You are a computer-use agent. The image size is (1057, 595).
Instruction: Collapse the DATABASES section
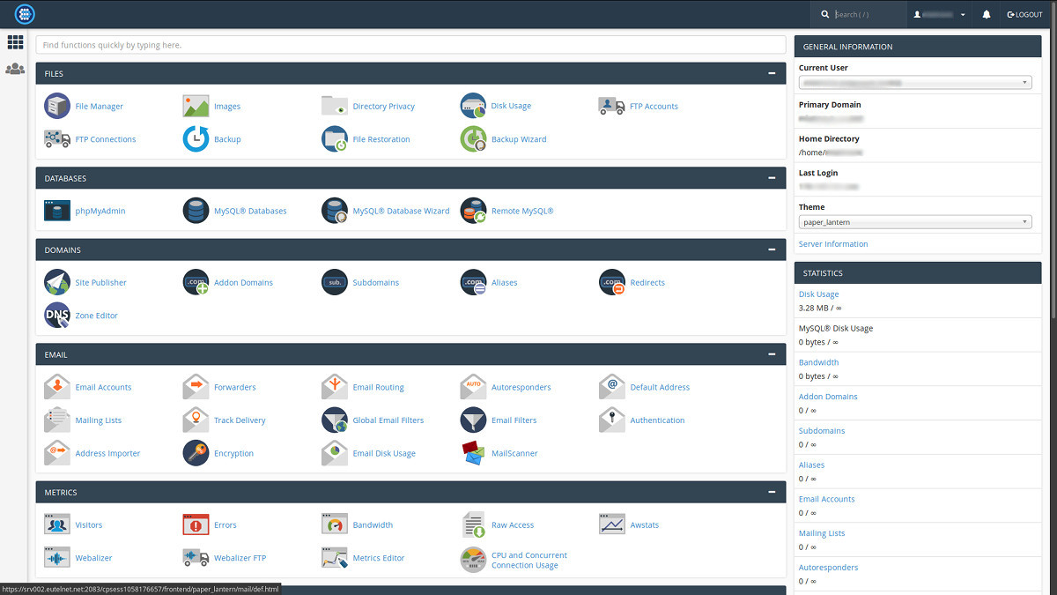(772, 178)
